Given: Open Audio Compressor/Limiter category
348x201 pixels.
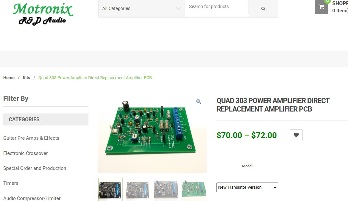Looking at the screenshot, I should click(32, 198).
